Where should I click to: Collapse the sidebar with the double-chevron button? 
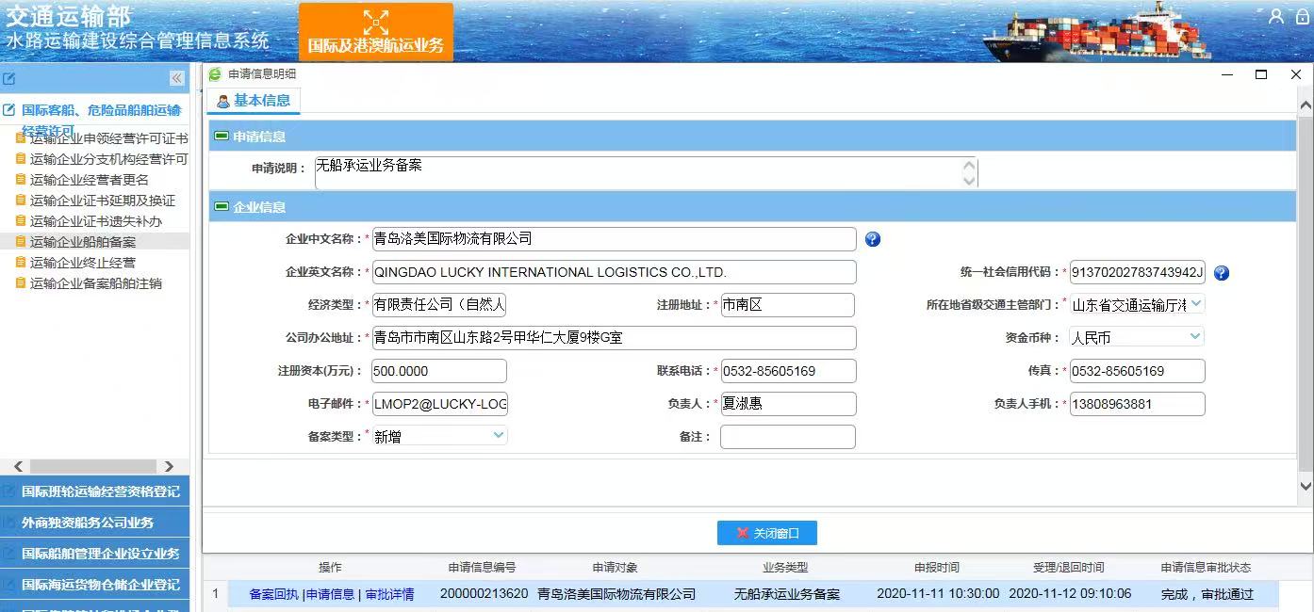tap(176, 78)
